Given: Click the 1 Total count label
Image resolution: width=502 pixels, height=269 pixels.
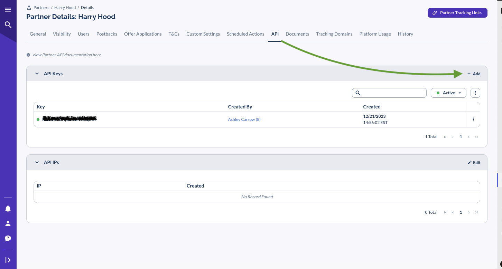Looking at the screenshot, I should (x=431, y=137).
